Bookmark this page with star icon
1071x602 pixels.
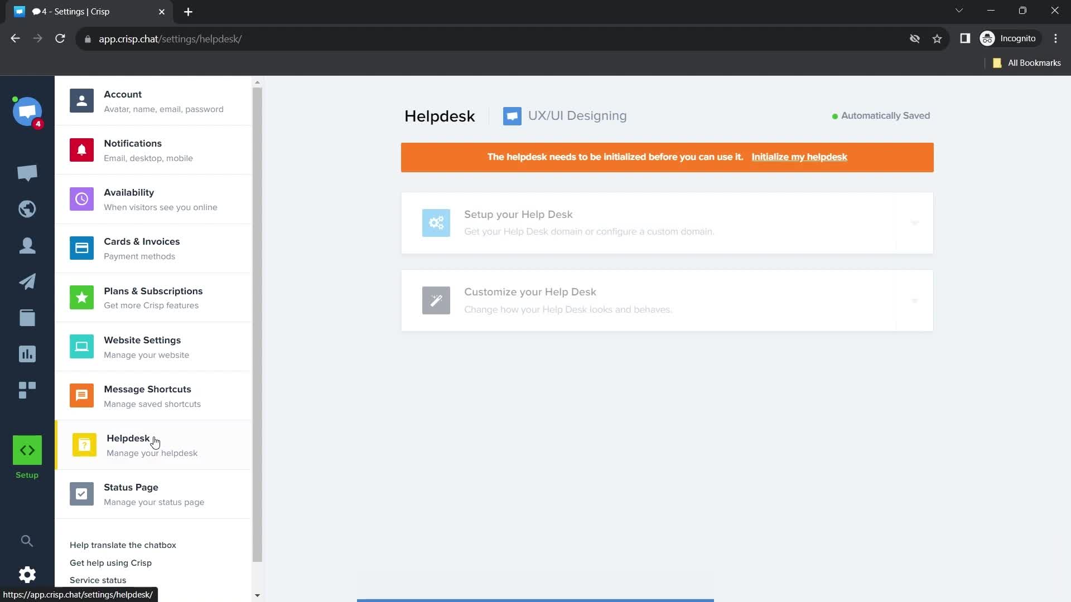[937, 39]
